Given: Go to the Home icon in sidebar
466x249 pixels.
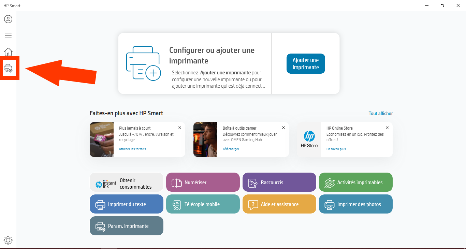Looking at the screenshot, I should 8,52.
